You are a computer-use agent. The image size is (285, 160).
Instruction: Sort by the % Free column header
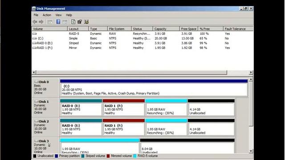pyautogui.click(x=211, y=29)
